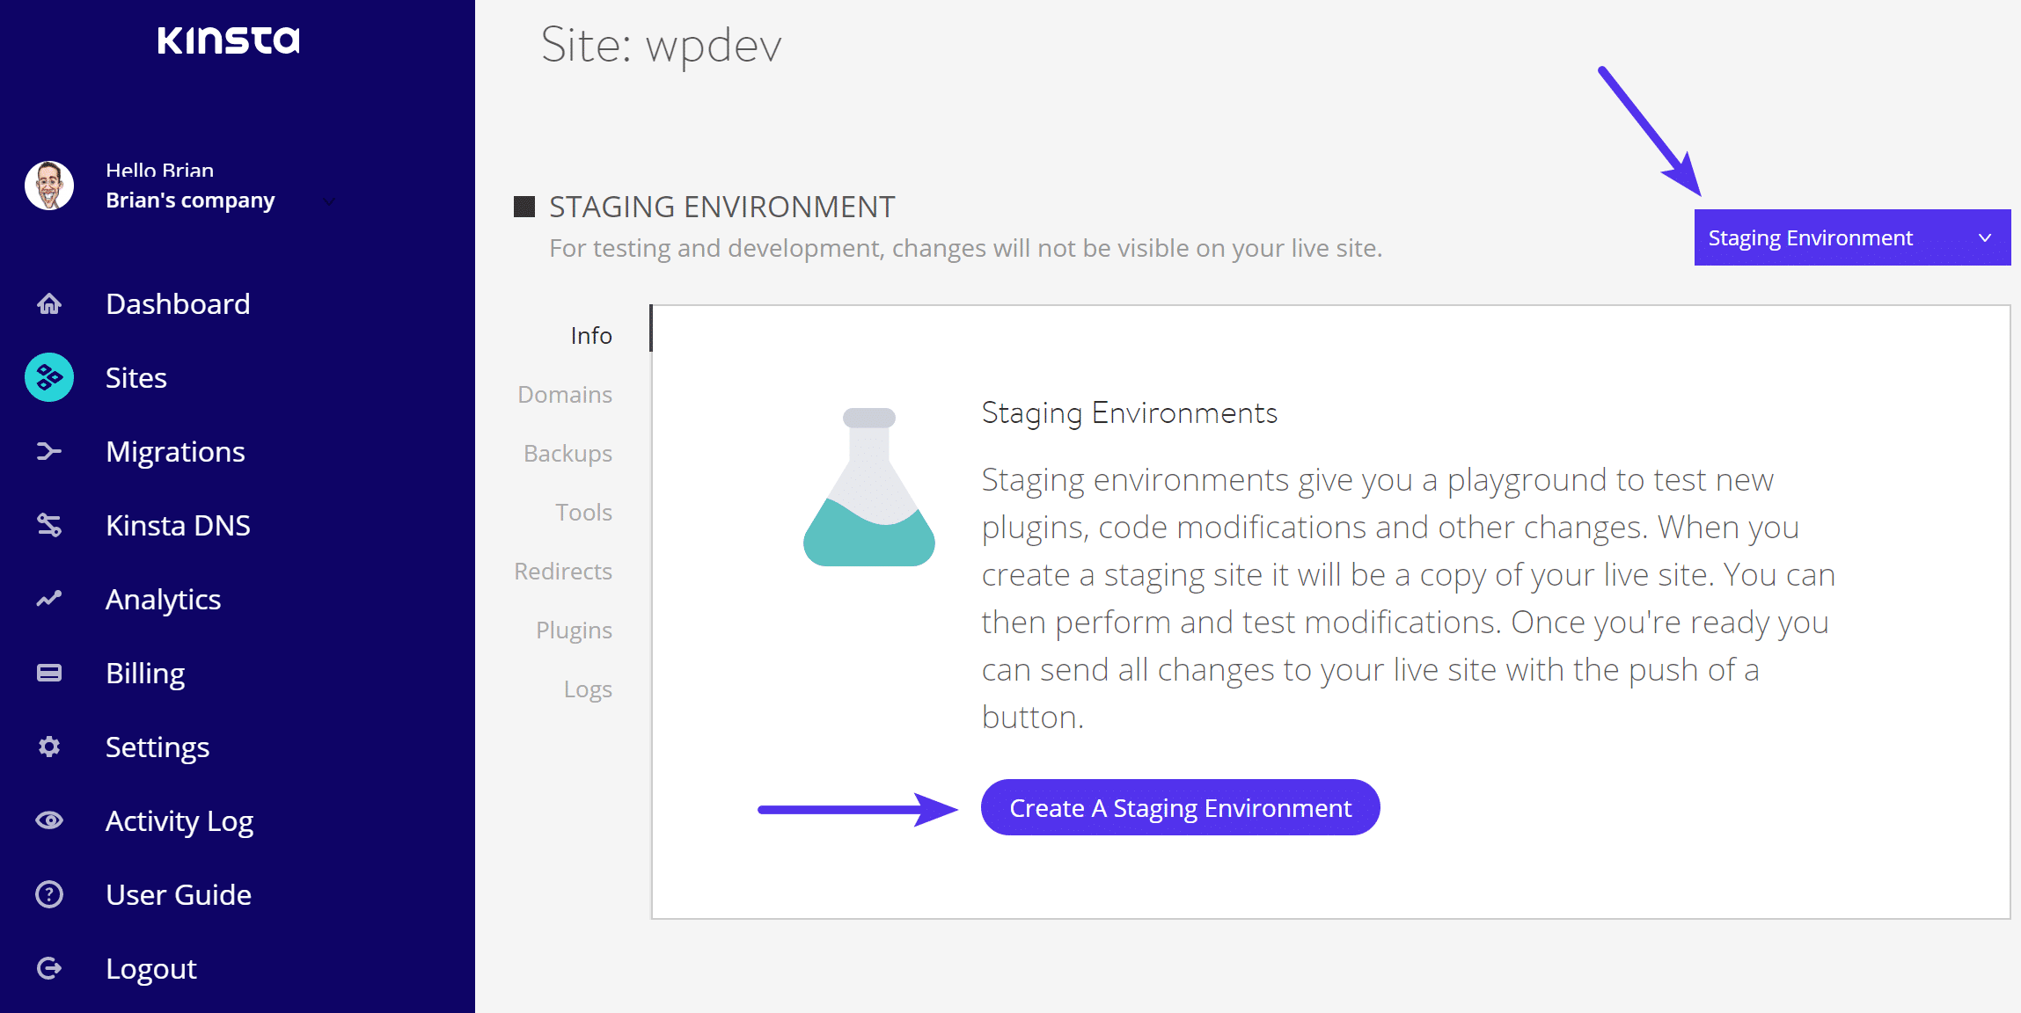The image size is (2021, 1013).
Task: Click the 'For testing and development' description
Action: 965,249
